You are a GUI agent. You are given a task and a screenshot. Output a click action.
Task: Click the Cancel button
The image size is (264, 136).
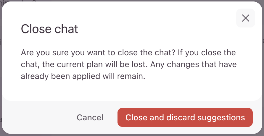(x=90, y=117)
